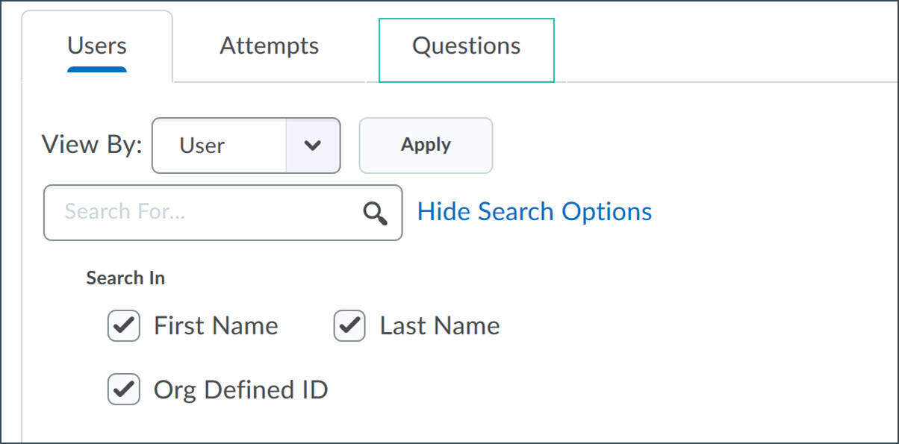This screenshot has height=444, width=899.
Task: Click the Last Name label text
Action: point(440,326)
